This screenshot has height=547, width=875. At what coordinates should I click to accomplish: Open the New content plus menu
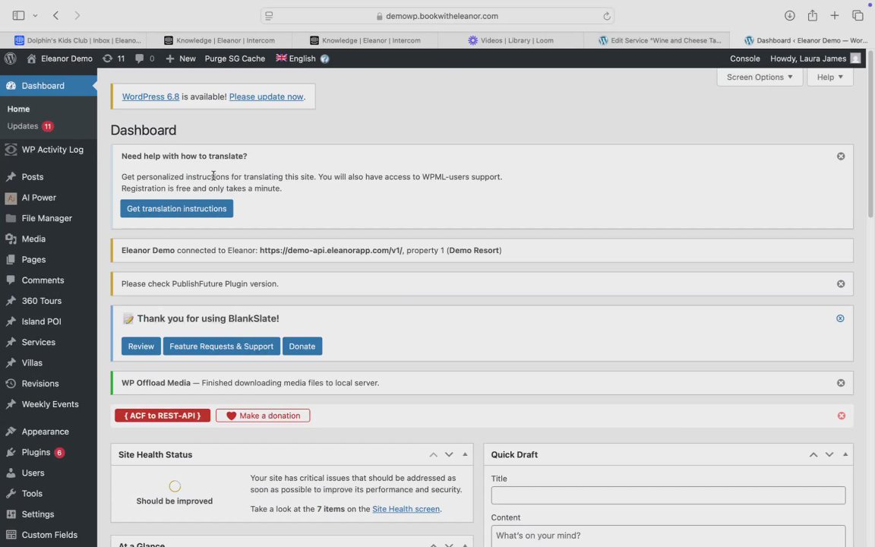pyautogui.click(x=180, y=58)
